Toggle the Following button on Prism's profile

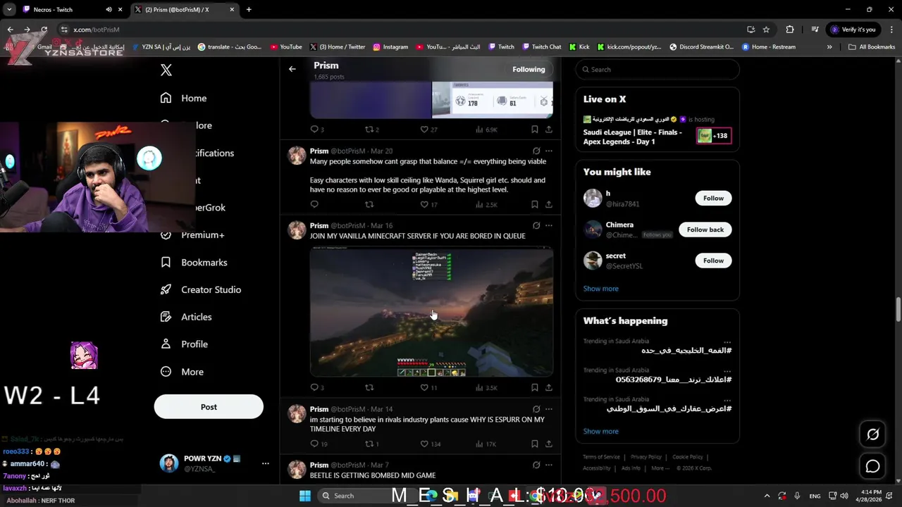[x=529, y=69]
